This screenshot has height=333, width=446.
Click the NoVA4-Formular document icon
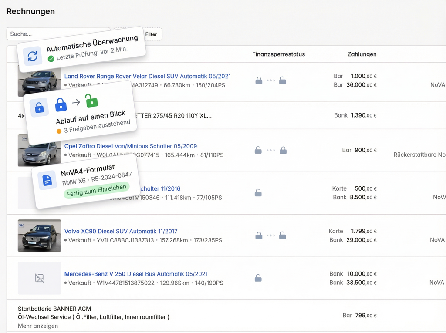pos(47,180)
